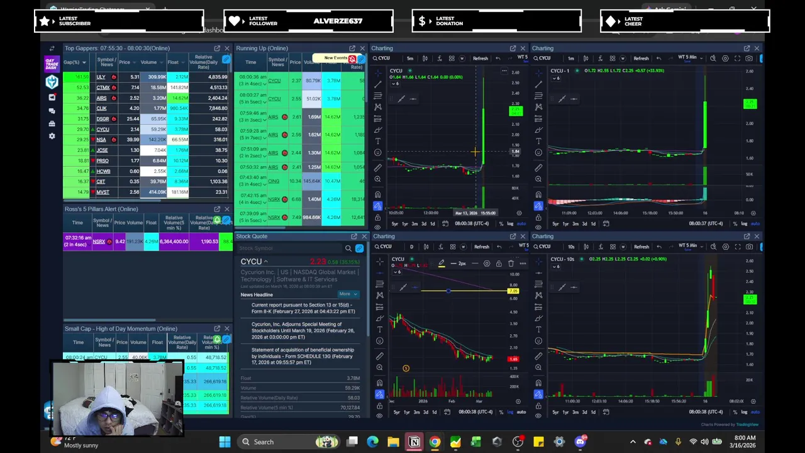The image size is (805, 453).
Task: Open D interval dropdown in daily chart
Action: tap(411, 247)
